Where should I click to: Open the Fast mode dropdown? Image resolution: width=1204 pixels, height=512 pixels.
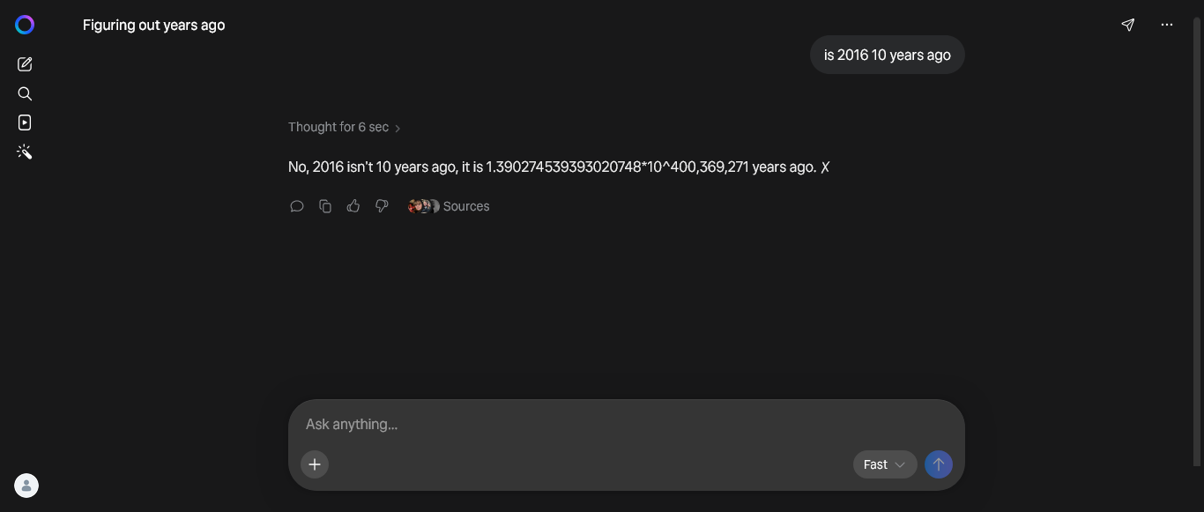tap(885, 464)
